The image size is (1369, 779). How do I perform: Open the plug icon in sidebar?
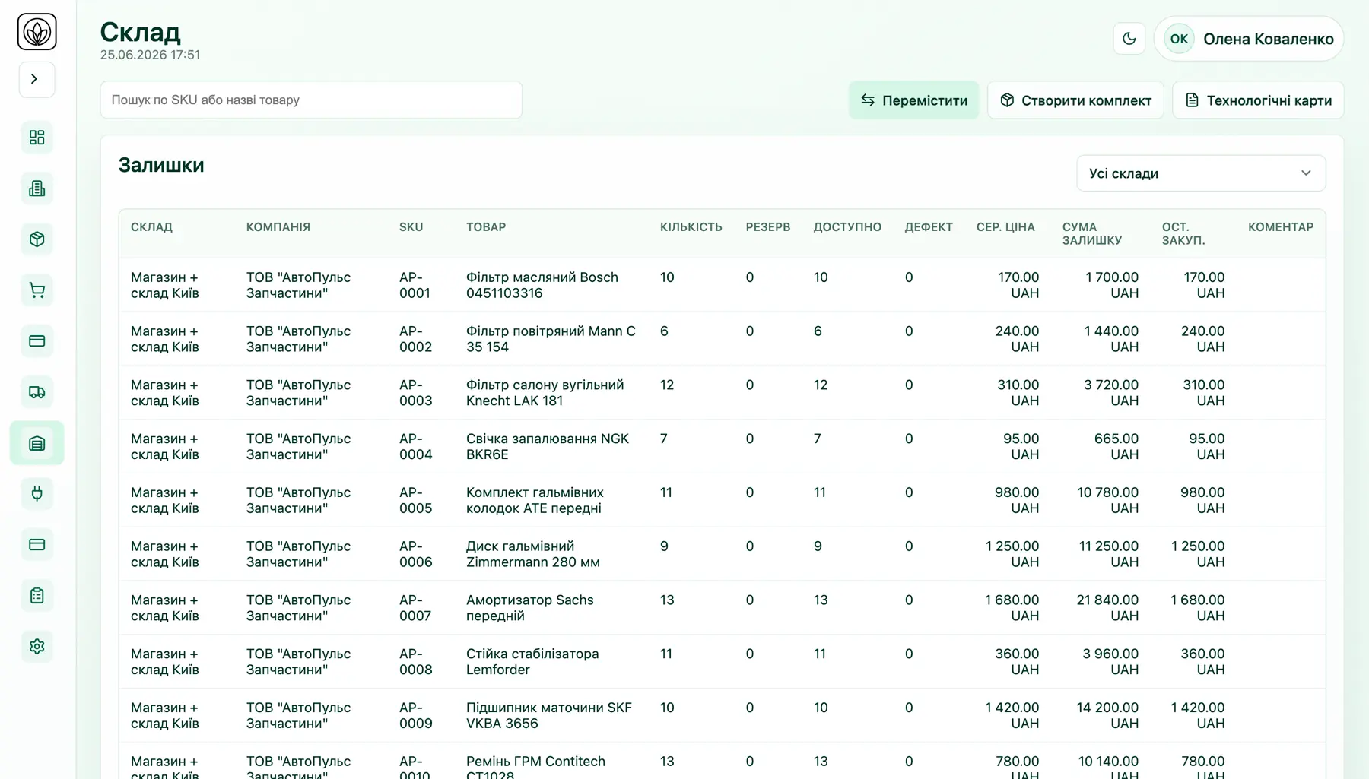[x=37, y=494]
